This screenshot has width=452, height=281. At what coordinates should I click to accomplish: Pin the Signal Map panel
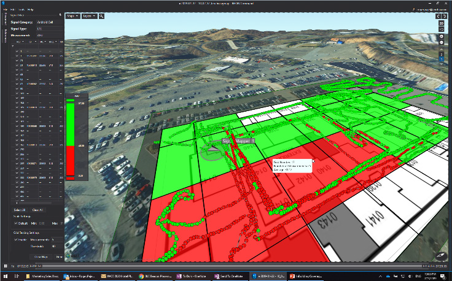pos(60,15)
